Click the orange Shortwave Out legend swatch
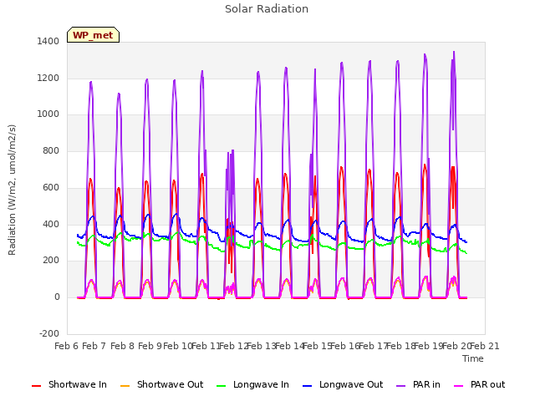 [x=125, y=386]
